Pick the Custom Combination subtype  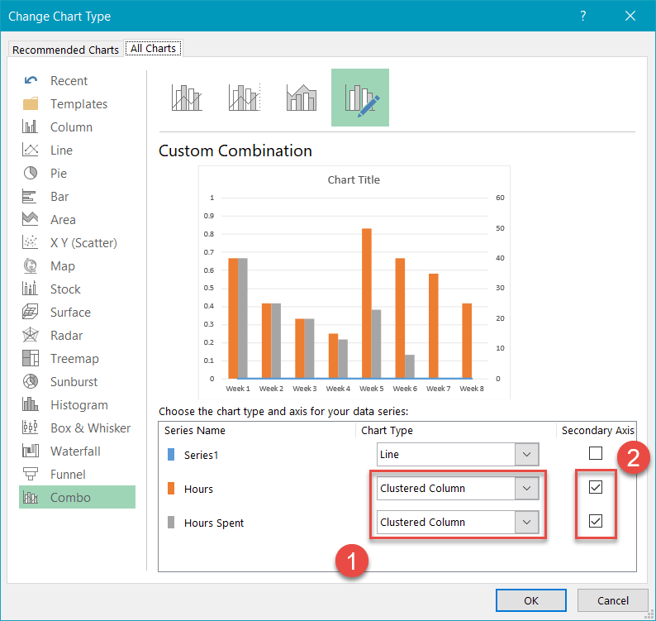pyautogui.click(x=360, y=98)
